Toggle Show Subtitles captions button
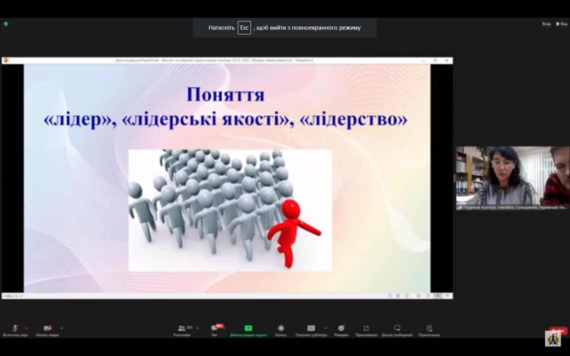570x356 pixels. (x=311, y=329)
